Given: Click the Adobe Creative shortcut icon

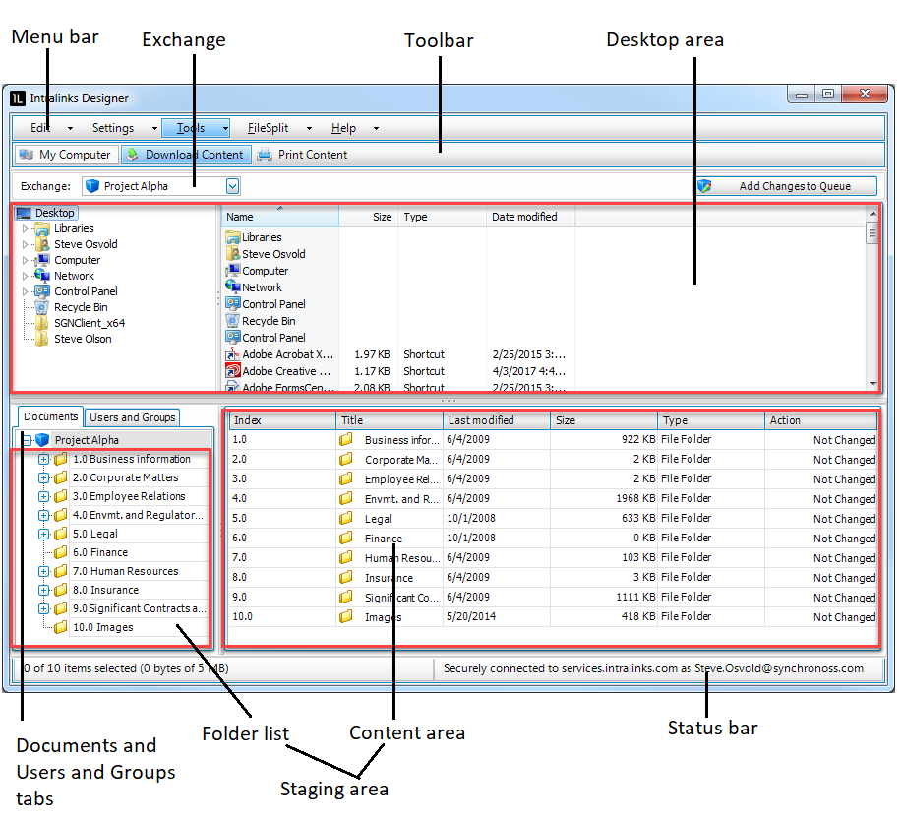Looking at the screenshot, I should [x=232, y=370].
